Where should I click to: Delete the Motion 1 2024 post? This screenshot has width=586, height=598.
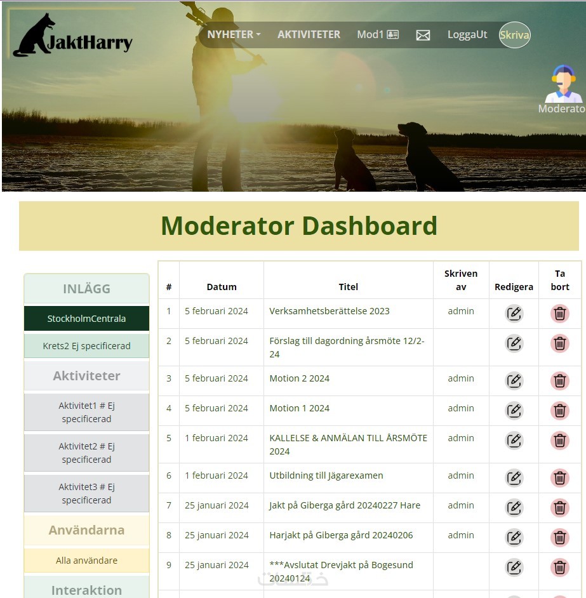560,411
